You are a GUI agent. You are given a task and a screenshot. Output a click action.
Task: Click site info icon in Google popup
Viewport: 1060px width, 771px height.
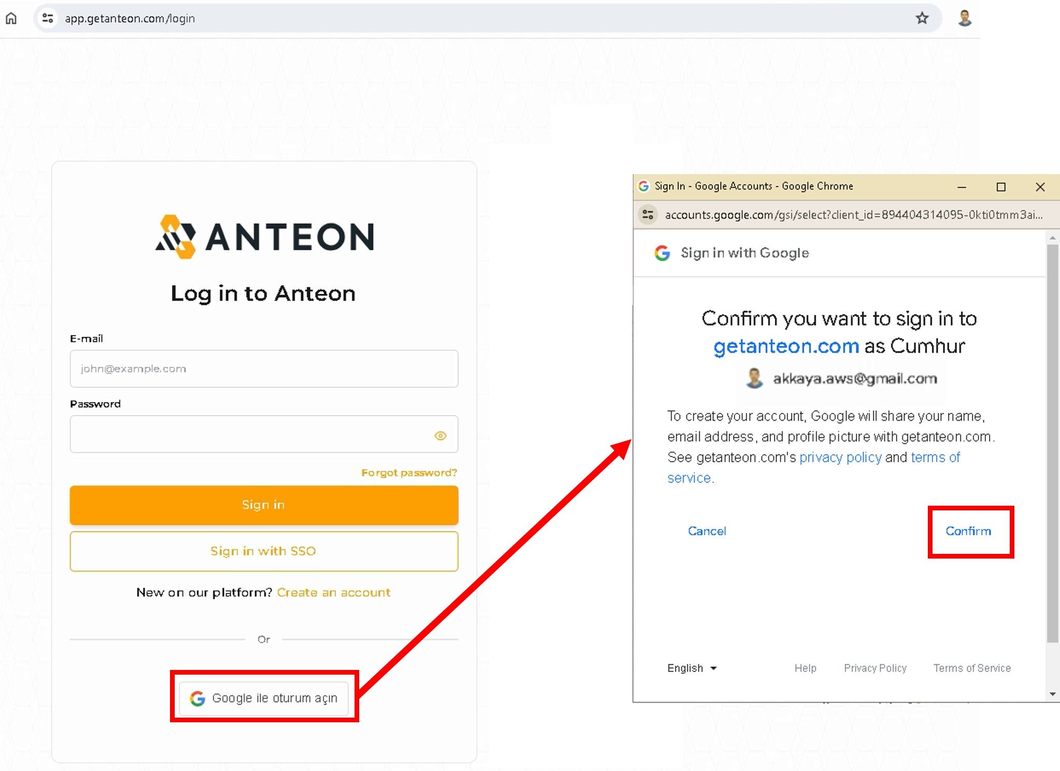coord(647,215)
